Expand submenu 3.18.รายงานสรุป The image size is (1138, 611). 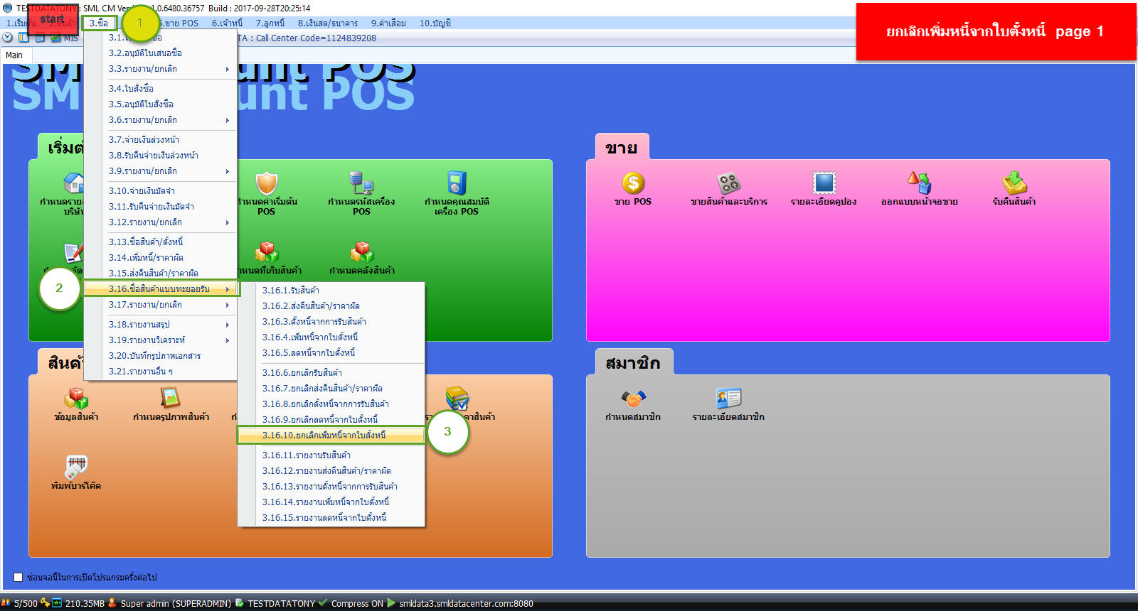click(160, 325)
